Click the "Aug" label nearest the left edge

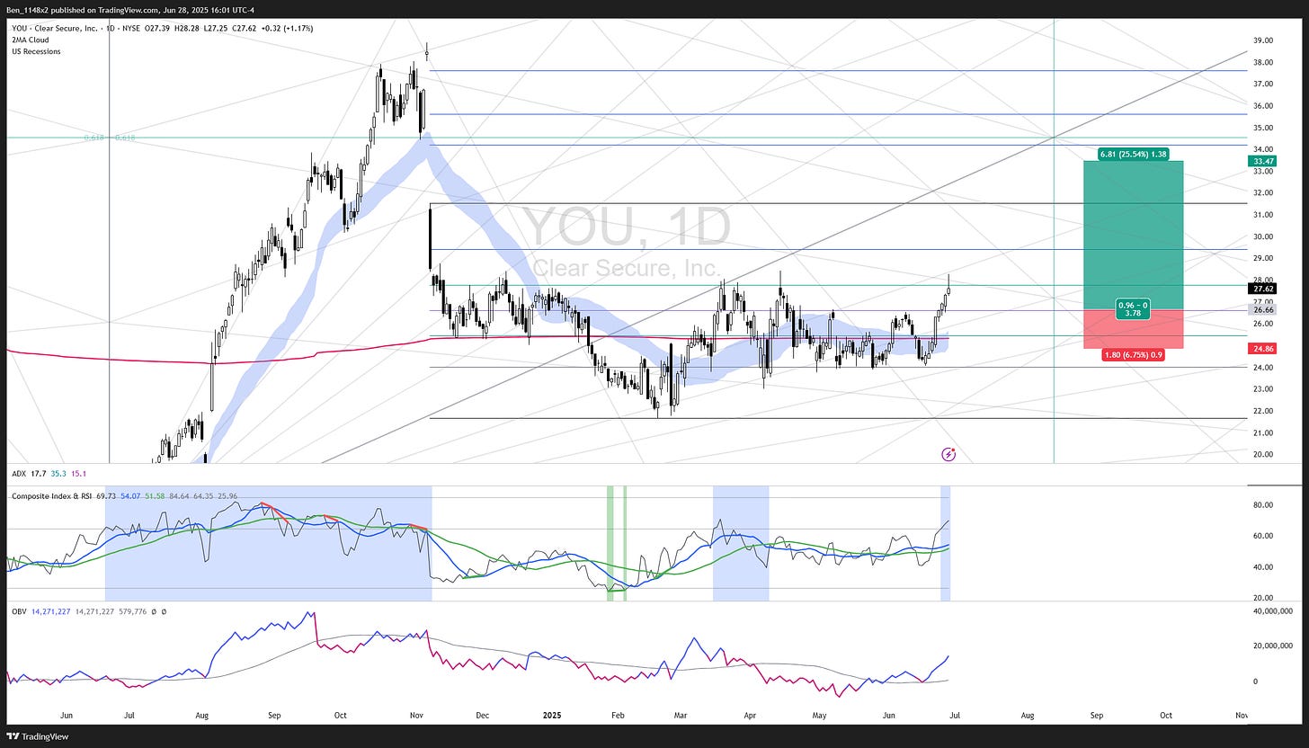point(201,716)
